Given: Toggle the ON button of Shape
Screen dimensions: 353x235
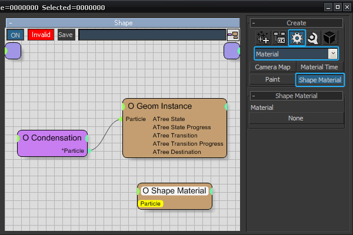Looking at the screenshot, I should click(x=15, y=35).
